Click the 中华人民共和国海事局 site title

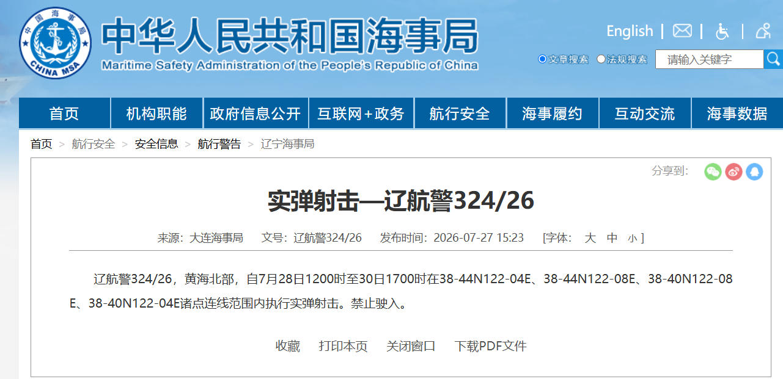[x=290, y=35]
